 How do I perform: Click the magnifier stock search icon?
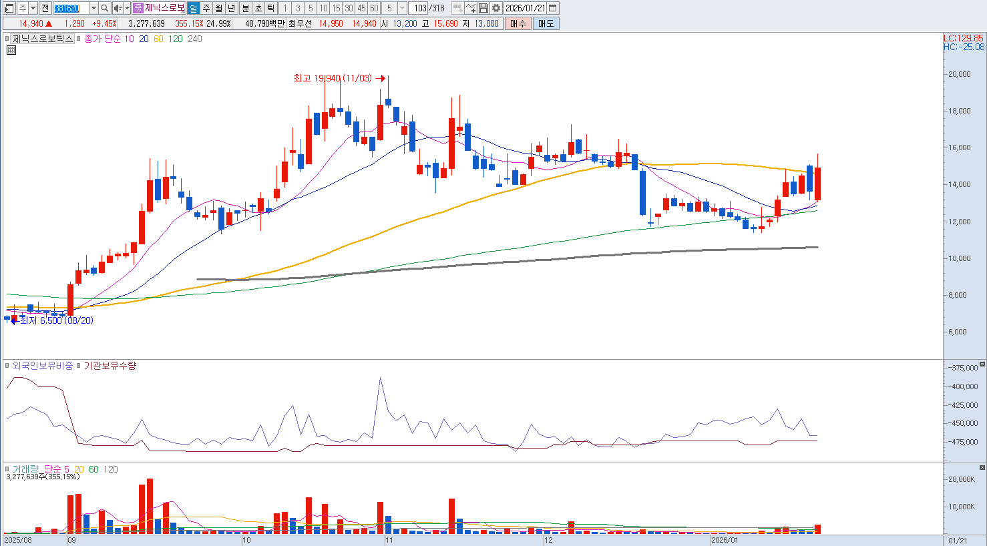click(105, 8)
